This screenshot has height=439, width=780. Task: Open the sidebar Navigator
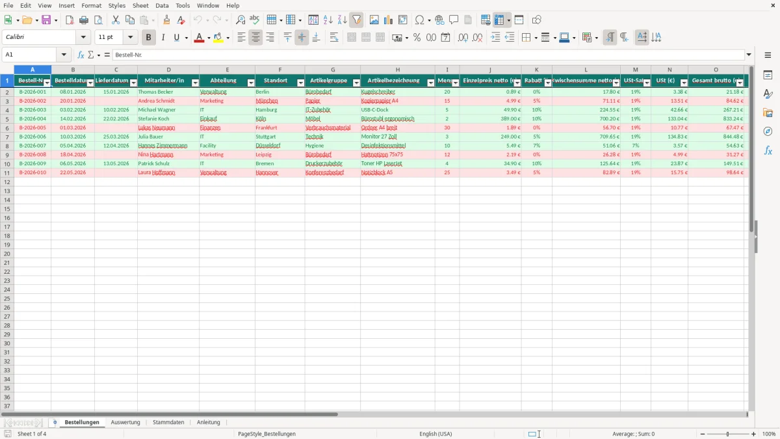point(768,131)
